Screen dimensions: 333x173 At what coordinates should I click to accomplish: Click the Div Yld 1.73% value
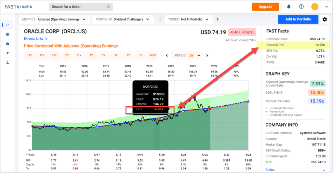[x=320, y=57]
